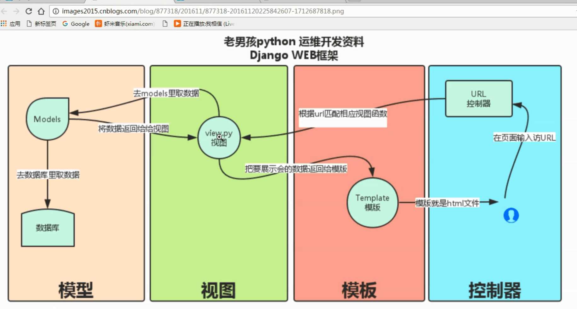Click the Django WEB框架 subtitle

point(294,55)
